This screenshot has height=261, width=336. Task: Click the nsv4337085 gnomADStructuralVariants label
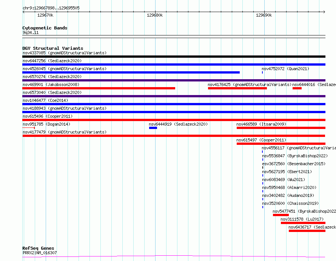65,53
